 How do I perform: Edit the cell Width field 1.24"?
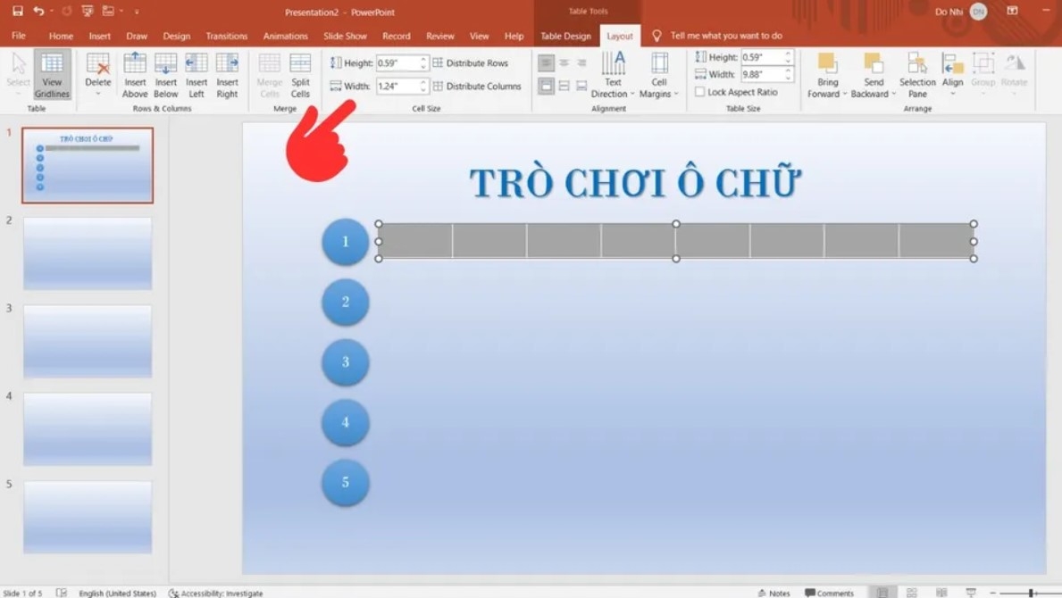(397, 86)
